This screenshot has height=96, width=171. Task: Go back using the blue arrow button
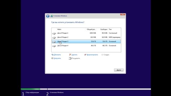click(48, 16)
